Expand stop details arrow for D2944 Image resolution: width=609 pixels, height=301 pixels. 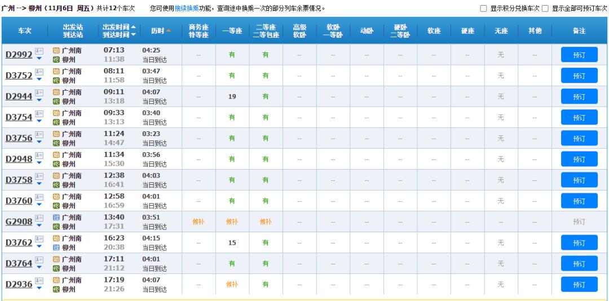coord(39,100)
